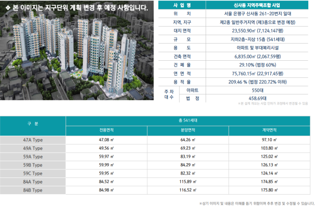Click the 대지 면적 row label
316x207 pixels.
point(182,31)
